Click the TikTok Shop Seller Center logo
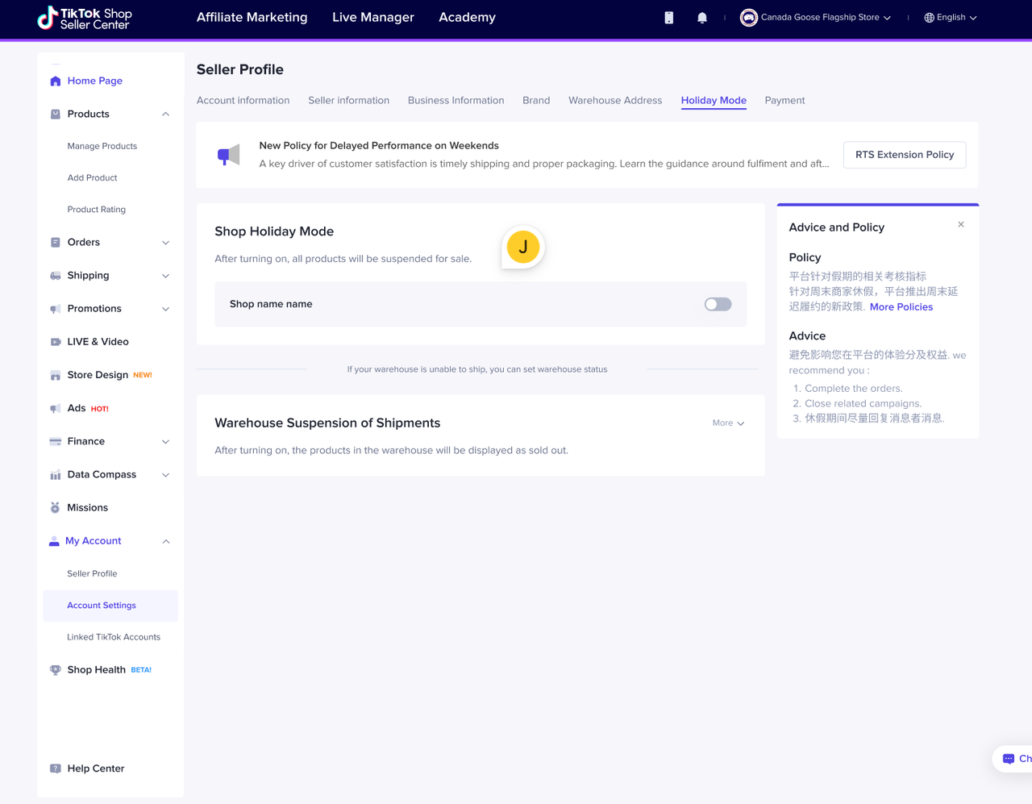1032x804 pixels. [85, 18]
